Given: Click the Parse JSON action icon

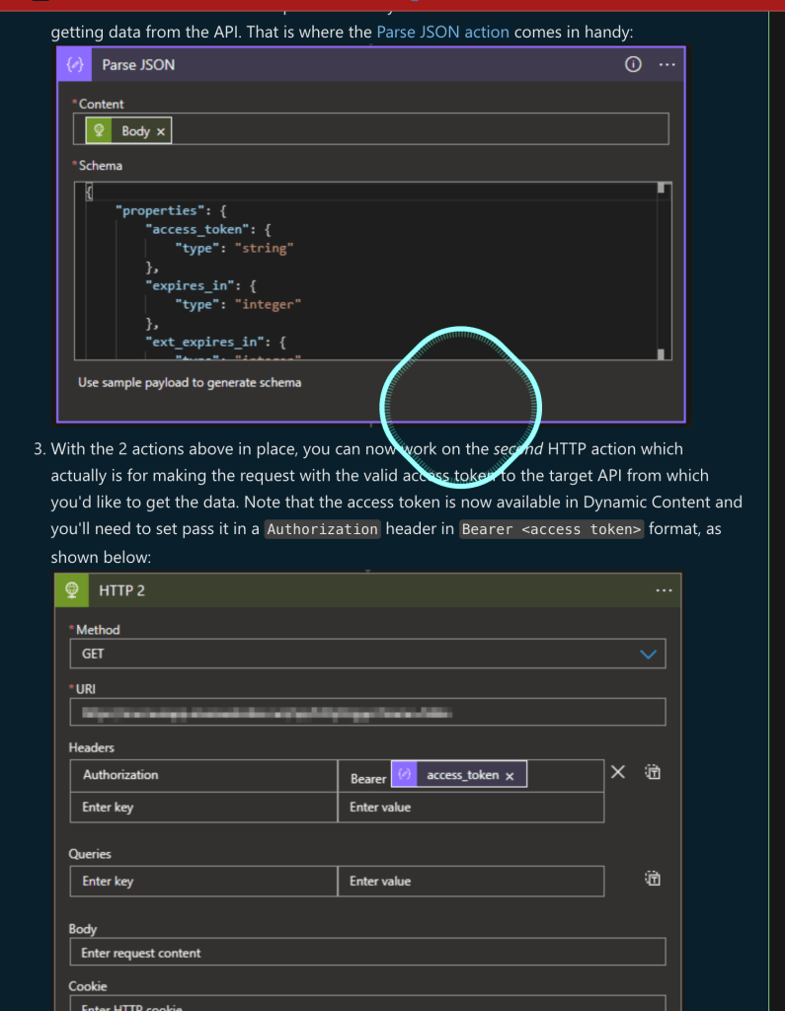Looking at the screenshot, I should tap(75, 64).
